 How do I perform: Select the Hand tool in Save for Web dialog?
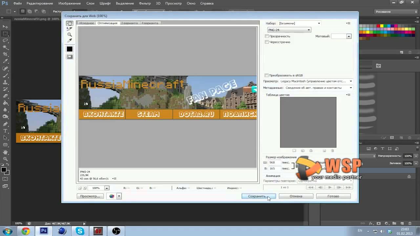coord(70,23)
